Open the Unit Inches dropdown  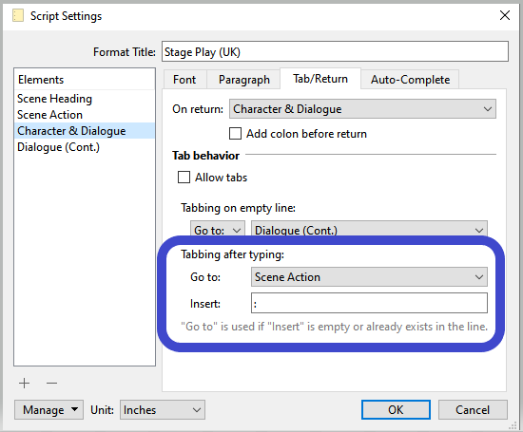coord(163,409)
